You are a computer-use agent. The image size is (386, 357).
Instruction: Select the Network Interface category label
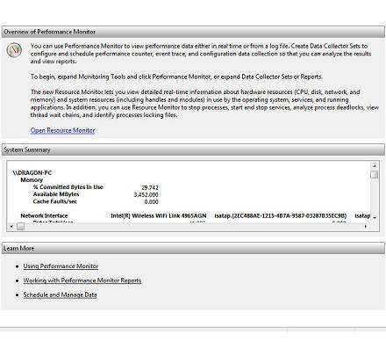[44, 215]
